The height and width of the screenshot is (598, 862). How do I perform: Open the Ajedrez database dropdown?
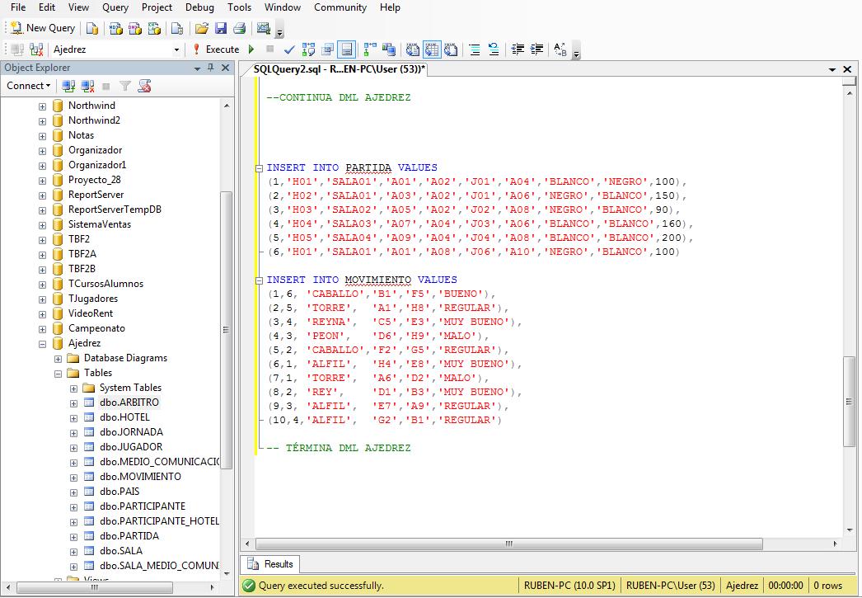(x=176, y=49)
